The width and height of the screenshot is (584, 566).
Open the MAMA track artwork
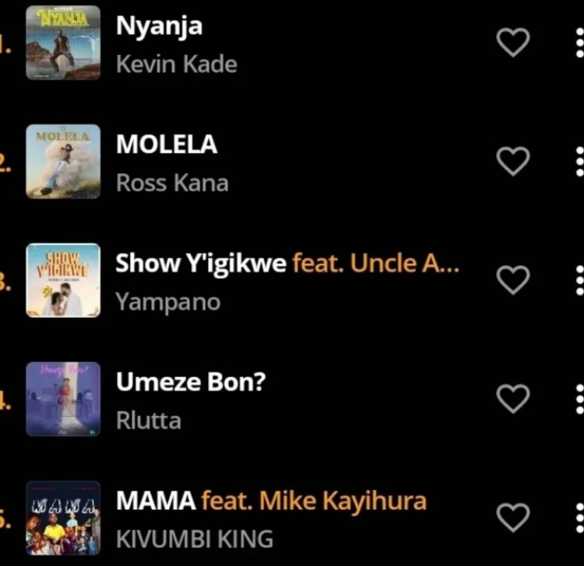[63, 517]
